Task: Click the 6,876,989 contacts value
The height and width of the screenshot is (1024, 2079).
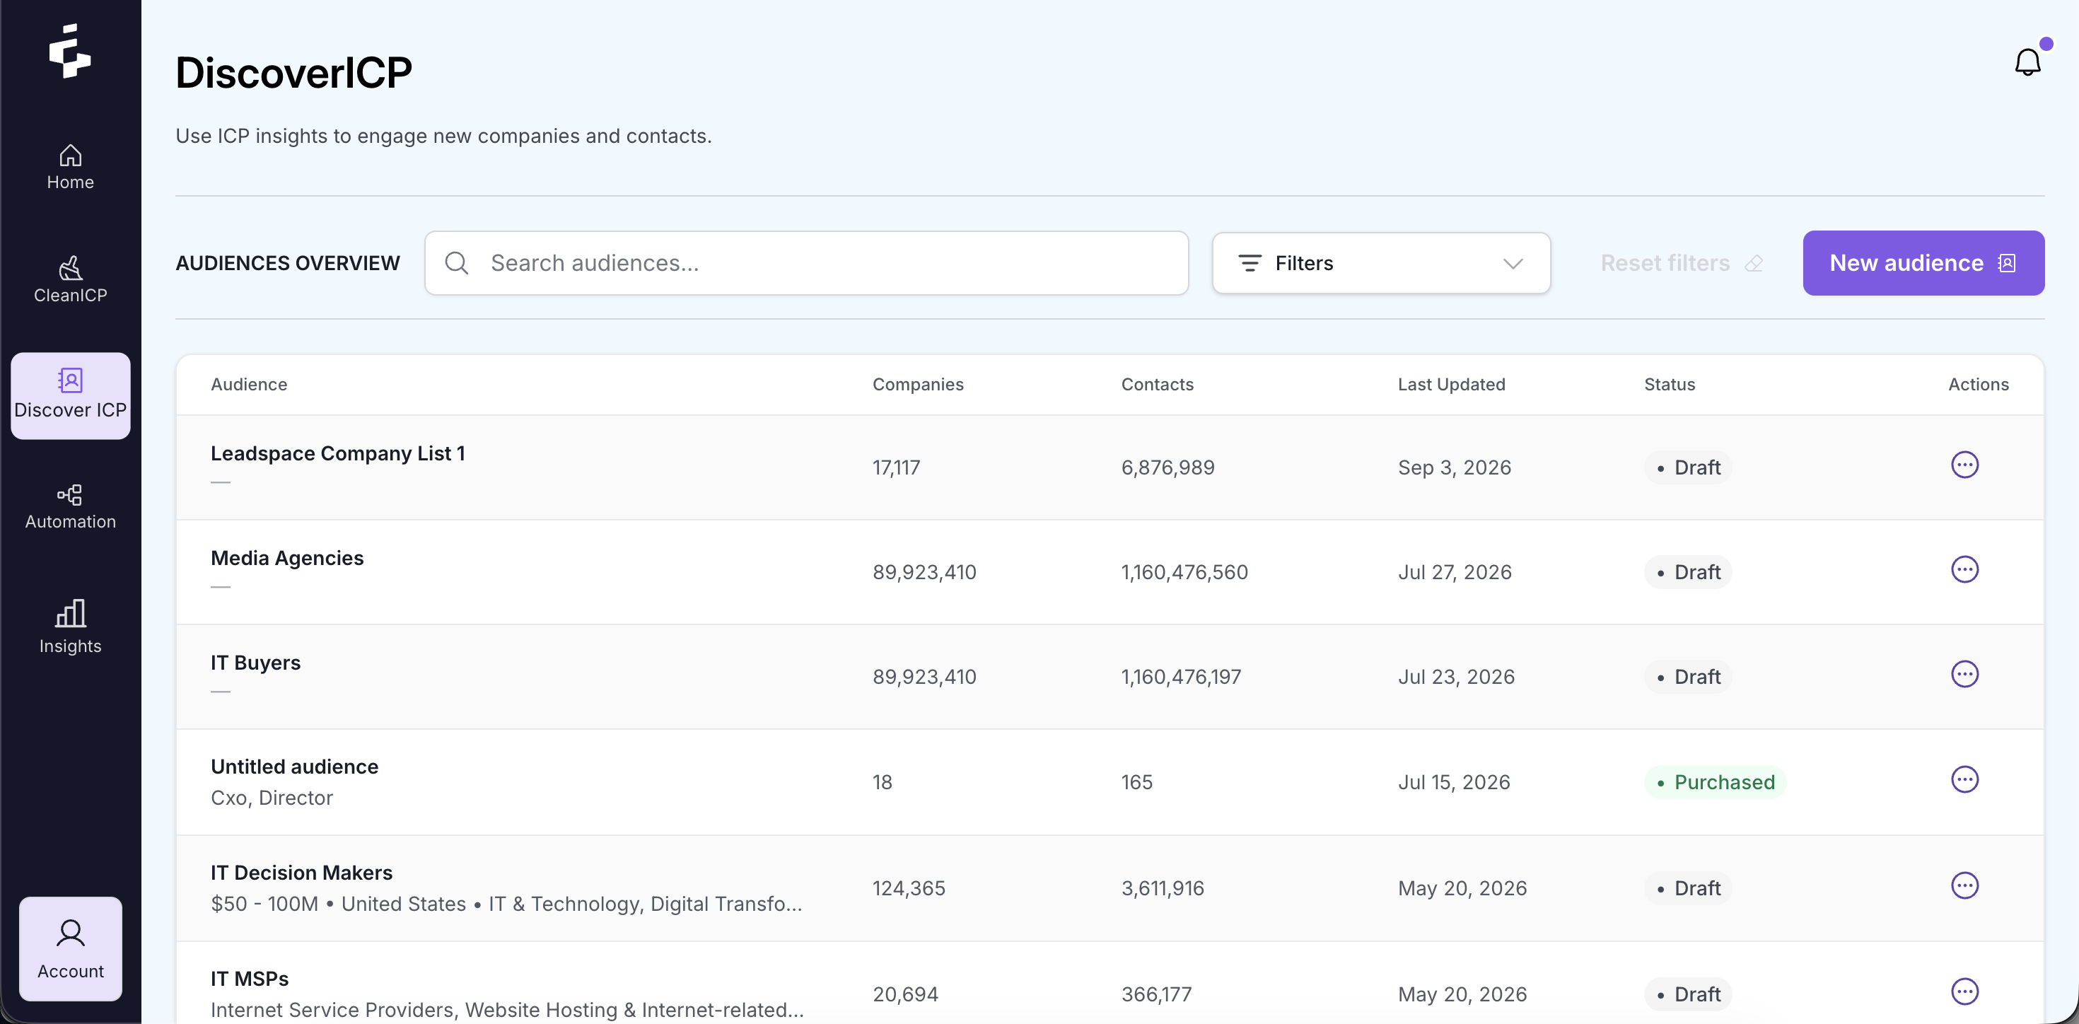Action: coord(1167,468)
